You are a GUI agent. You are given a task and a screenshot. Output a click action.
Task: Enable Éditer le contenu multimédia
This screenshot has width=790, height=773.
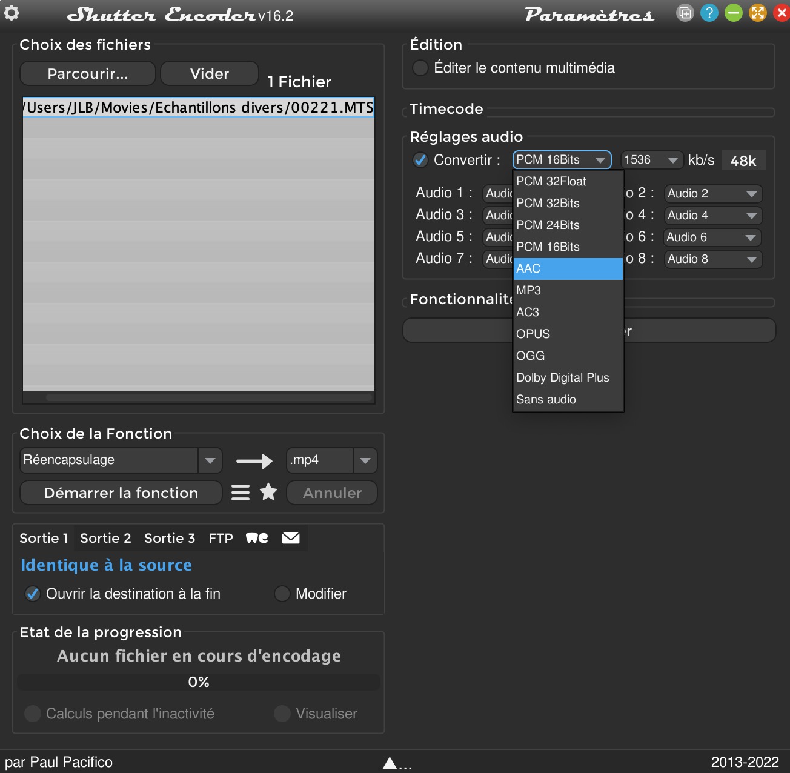coord(420,68)
